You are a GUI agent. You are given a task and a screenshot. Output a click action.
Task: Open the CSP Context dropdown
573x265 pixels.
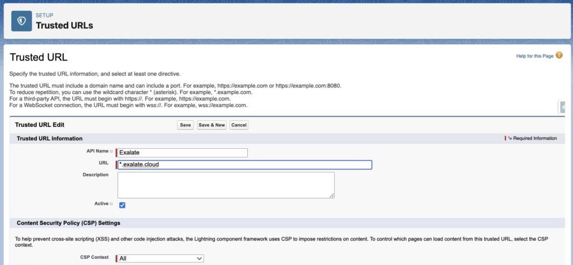pos(161,258)
